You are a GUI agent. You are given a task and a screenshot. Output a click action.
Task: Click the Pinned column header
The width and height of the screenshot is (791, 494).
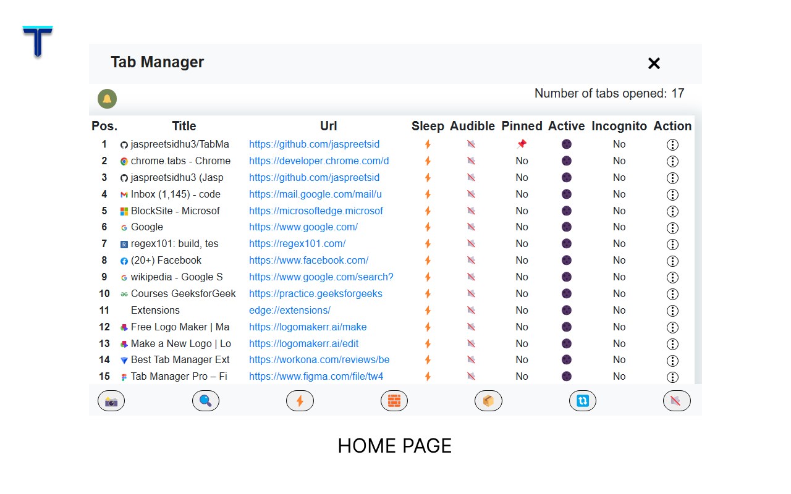click(522, 126)
